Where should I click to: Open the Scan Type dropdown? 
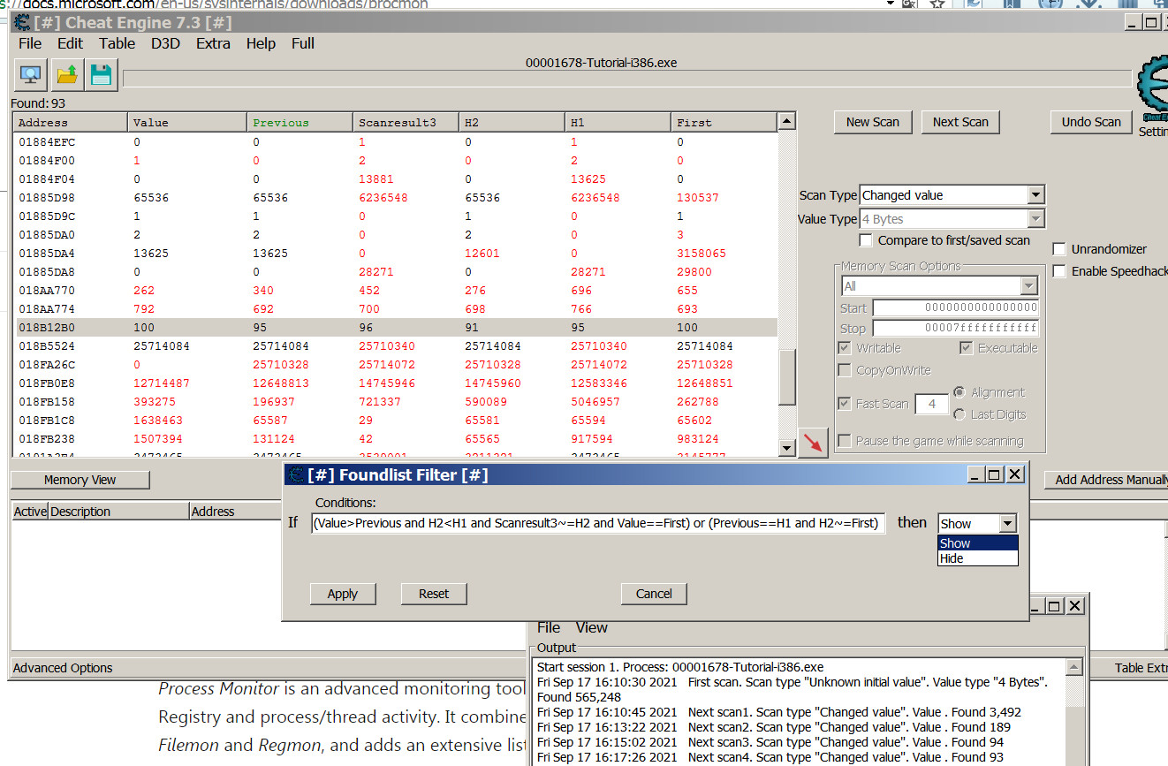coord(1035,195)
